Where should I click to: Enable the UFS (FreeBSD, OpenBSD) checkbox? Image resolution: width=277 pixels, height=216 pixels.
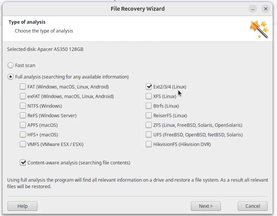[x=149, y=135]
